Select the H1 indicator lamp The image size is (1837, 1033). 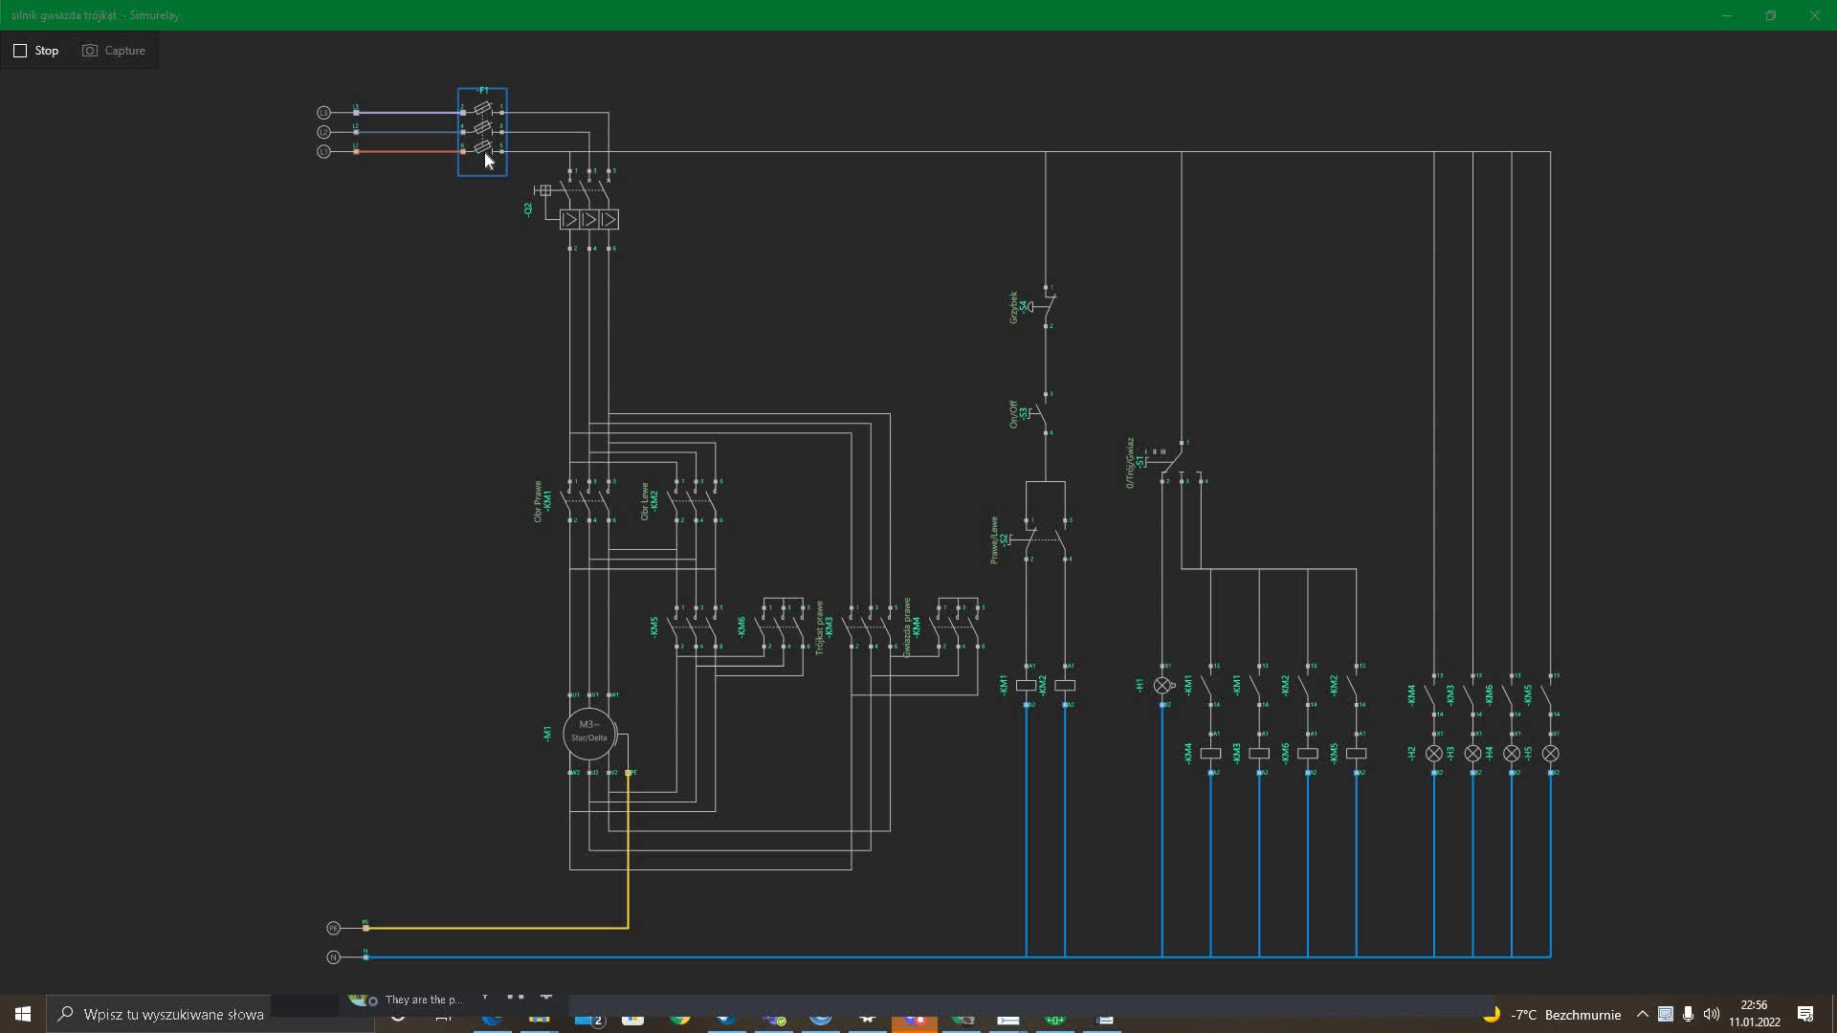[1162, 686]
